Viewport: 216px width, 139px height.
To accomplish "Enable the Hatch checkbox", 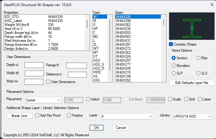I will [88, 99].
